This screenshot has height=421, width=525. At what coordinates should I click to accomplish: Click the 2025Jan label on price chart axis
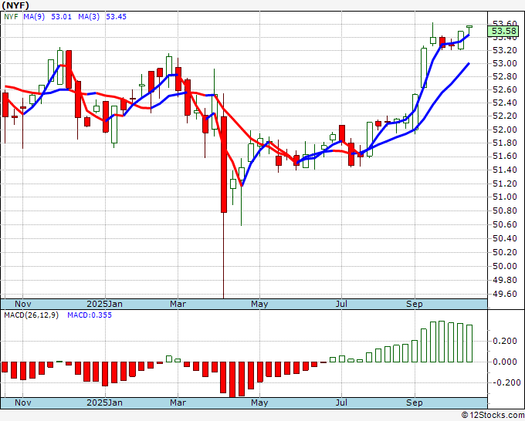coord(104,304)
